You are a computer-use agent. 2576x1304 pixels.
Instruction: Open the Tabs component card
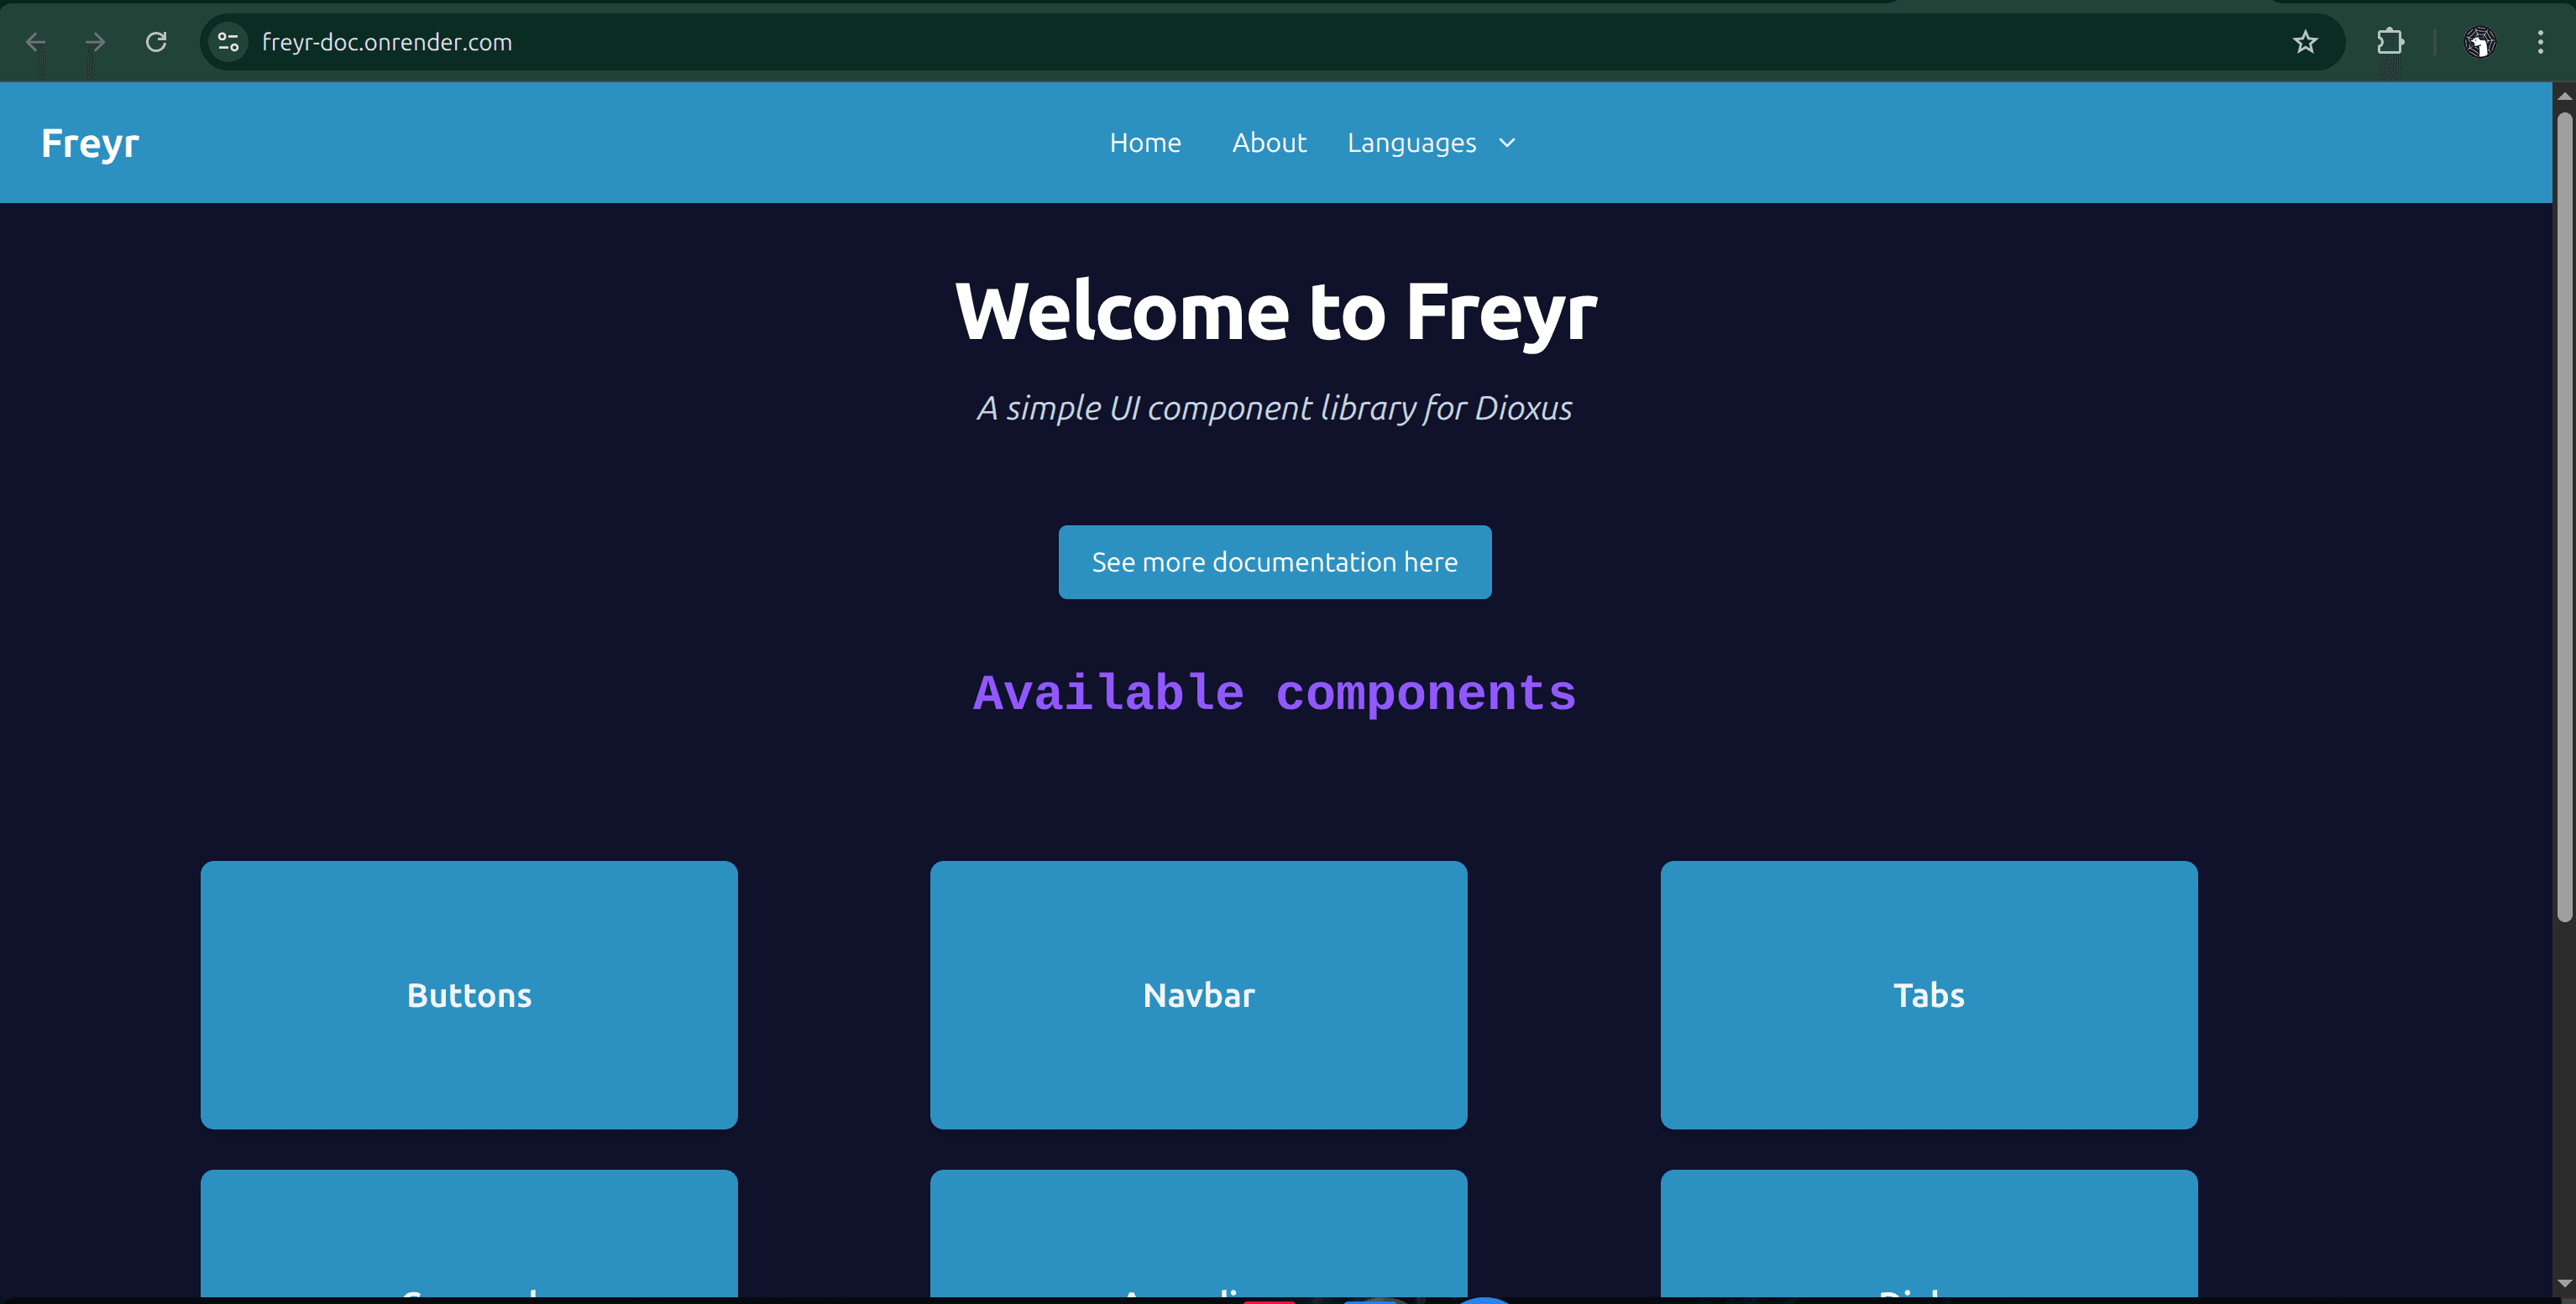tap(1929, 995)
